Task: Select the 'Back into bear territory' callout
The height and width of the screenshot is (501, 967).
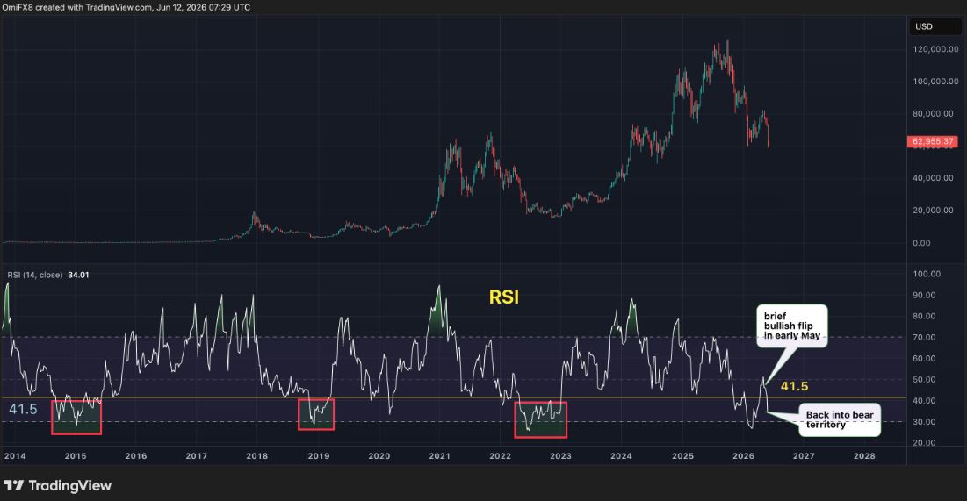Action: pyautogui.click(x=840, y=419)
